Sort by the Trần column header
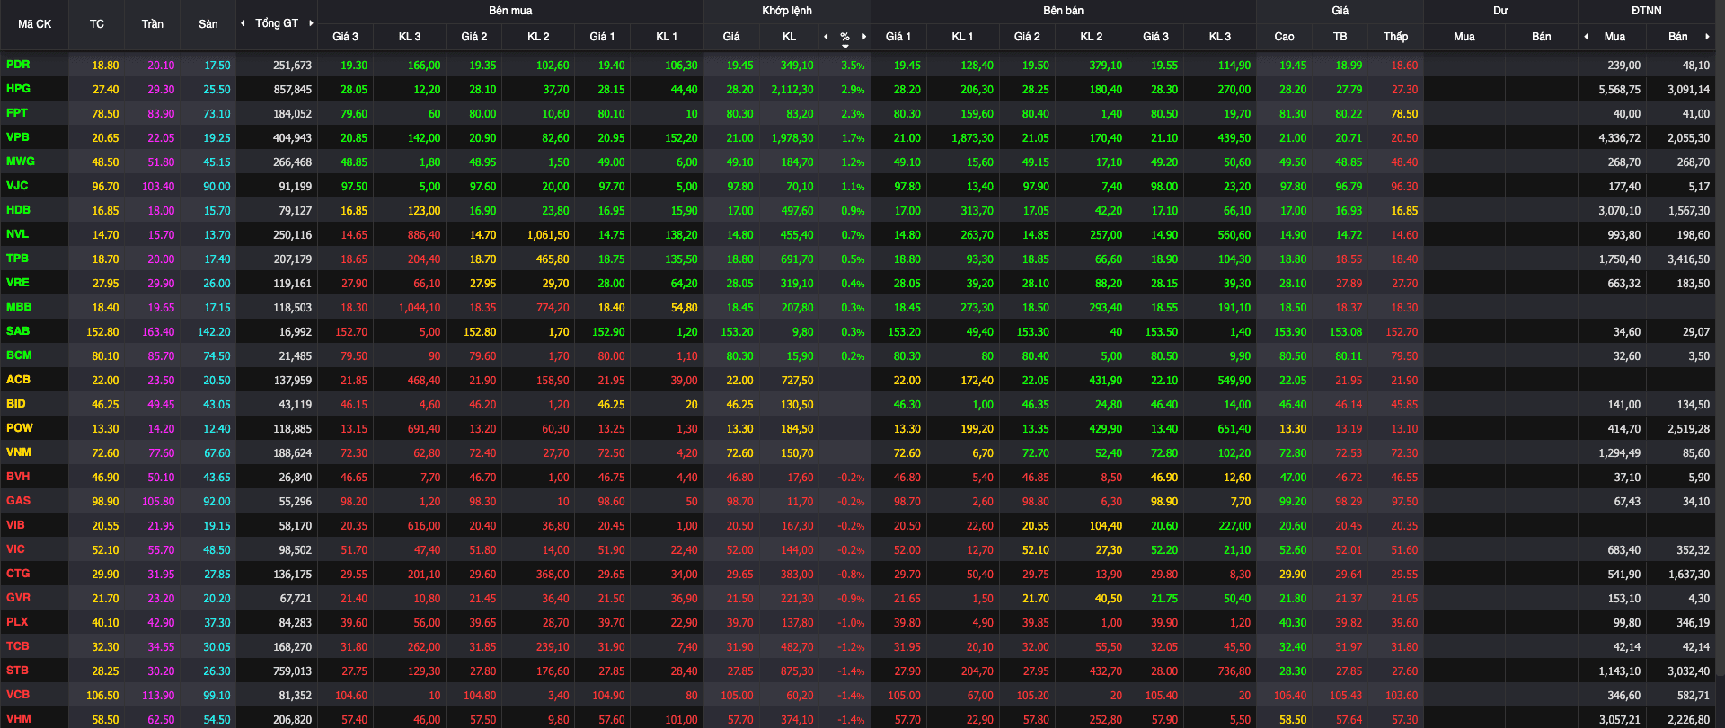This screenshot has width=1725, height=728. (x=153, y=24)
